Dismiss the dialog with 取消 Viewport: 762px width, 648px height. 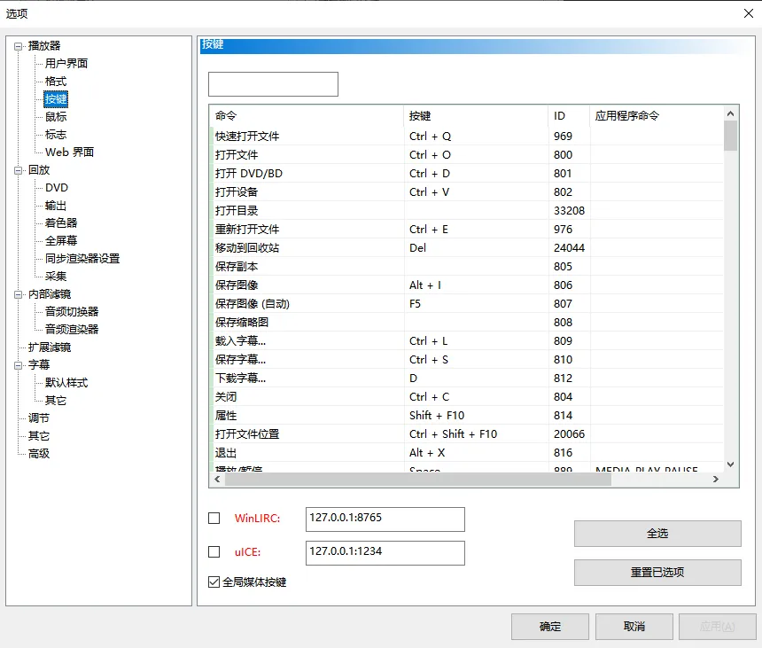pyautogui.click(x=634, y=626)
